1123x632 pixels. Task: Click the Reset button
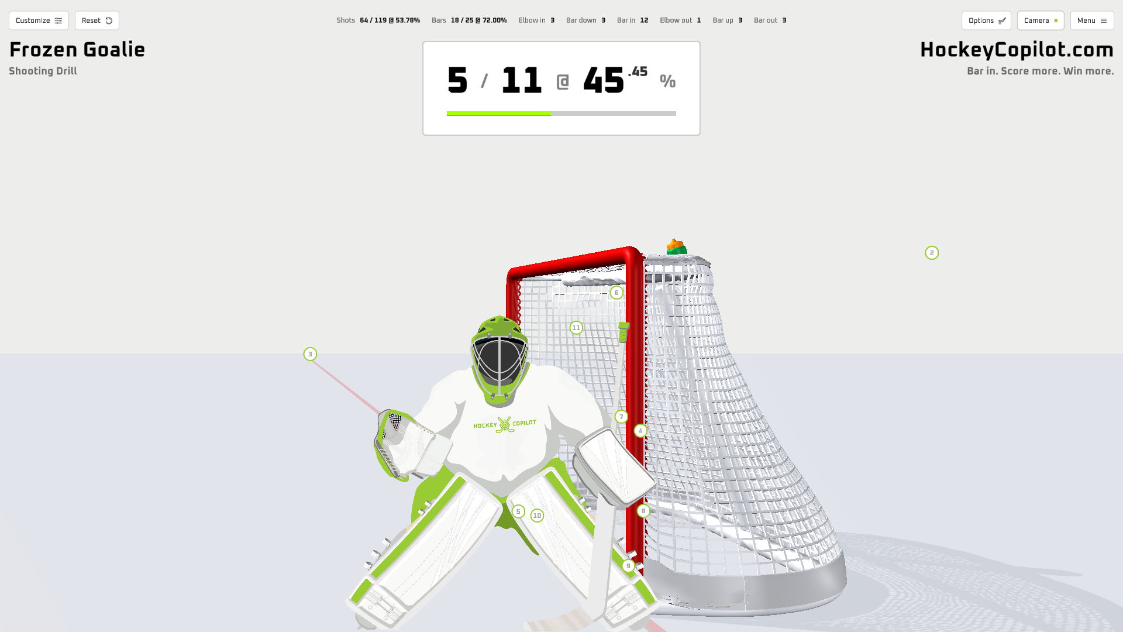coord(97,20)
